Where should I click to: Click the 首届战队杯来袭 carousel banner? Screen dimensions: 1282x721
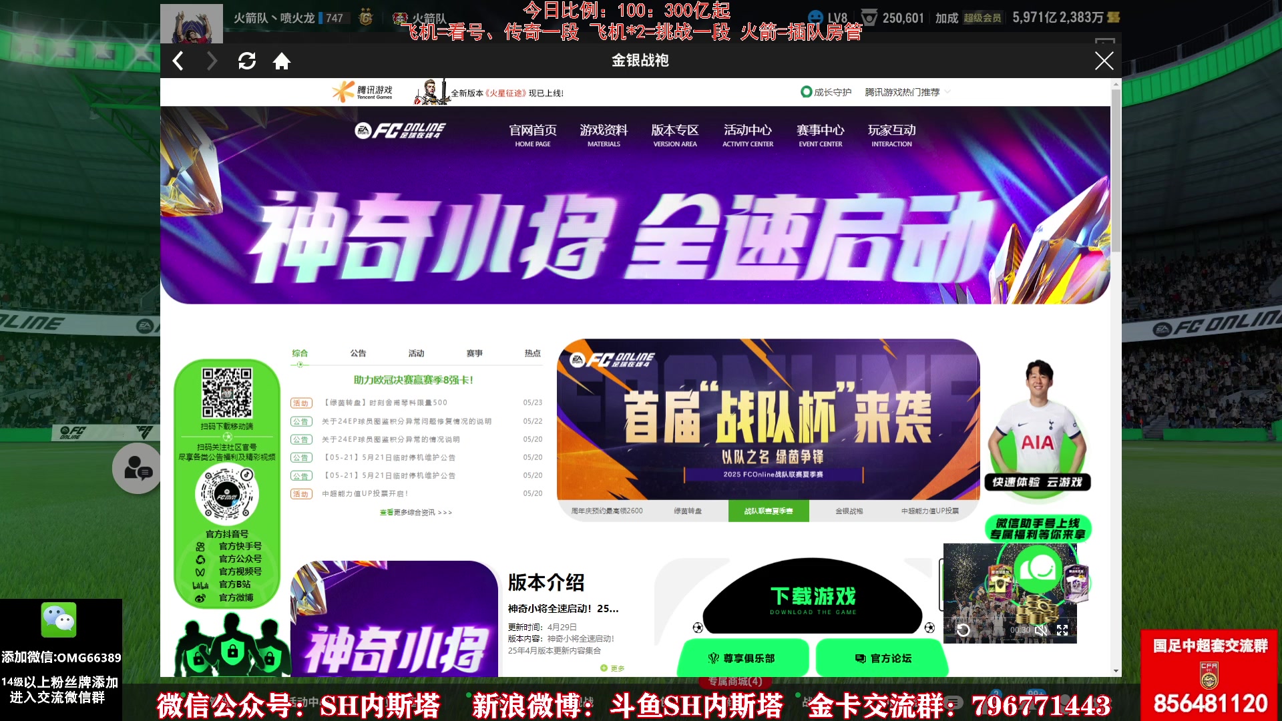[x=768, y=419]
